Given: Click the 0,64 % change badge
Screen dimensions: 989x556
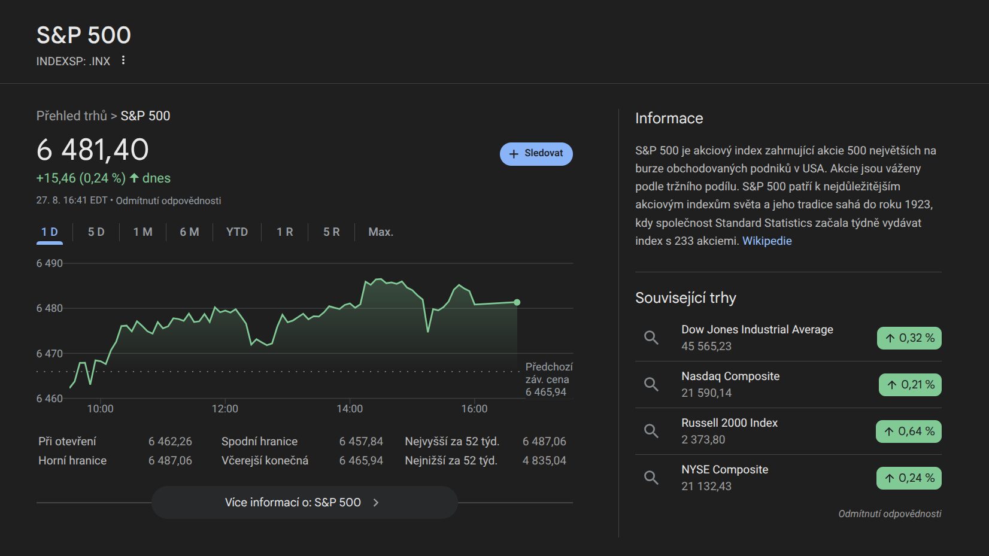Looking at the screenshot, I should (909, 432).
